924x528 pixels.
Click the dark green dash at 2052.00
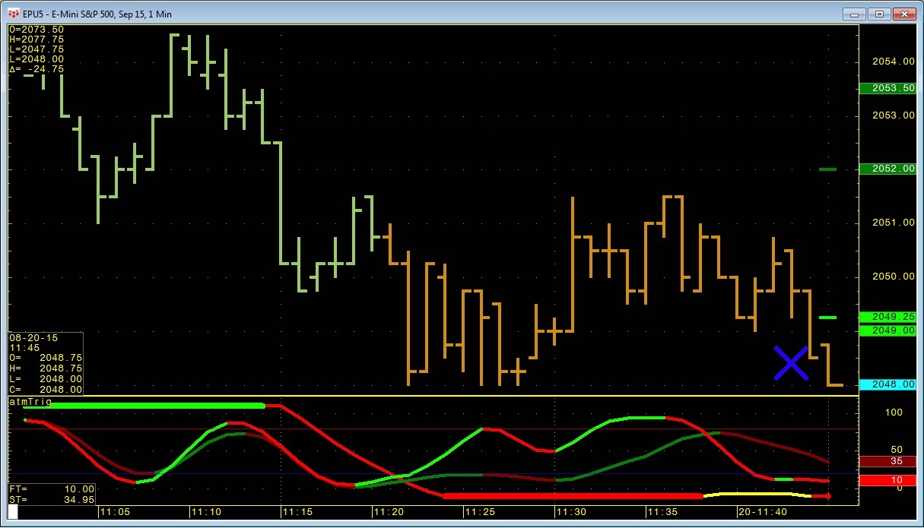pyautogui.click(x=827, y=169)
